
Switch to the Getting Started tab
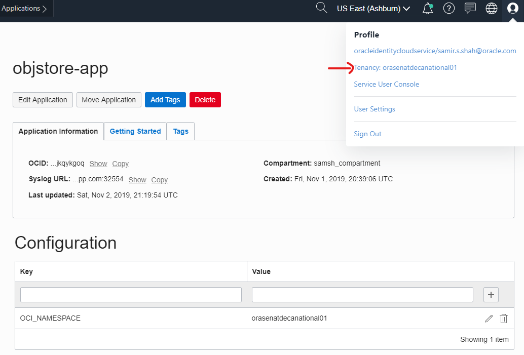pyautogui.click(x=135, y=131)
